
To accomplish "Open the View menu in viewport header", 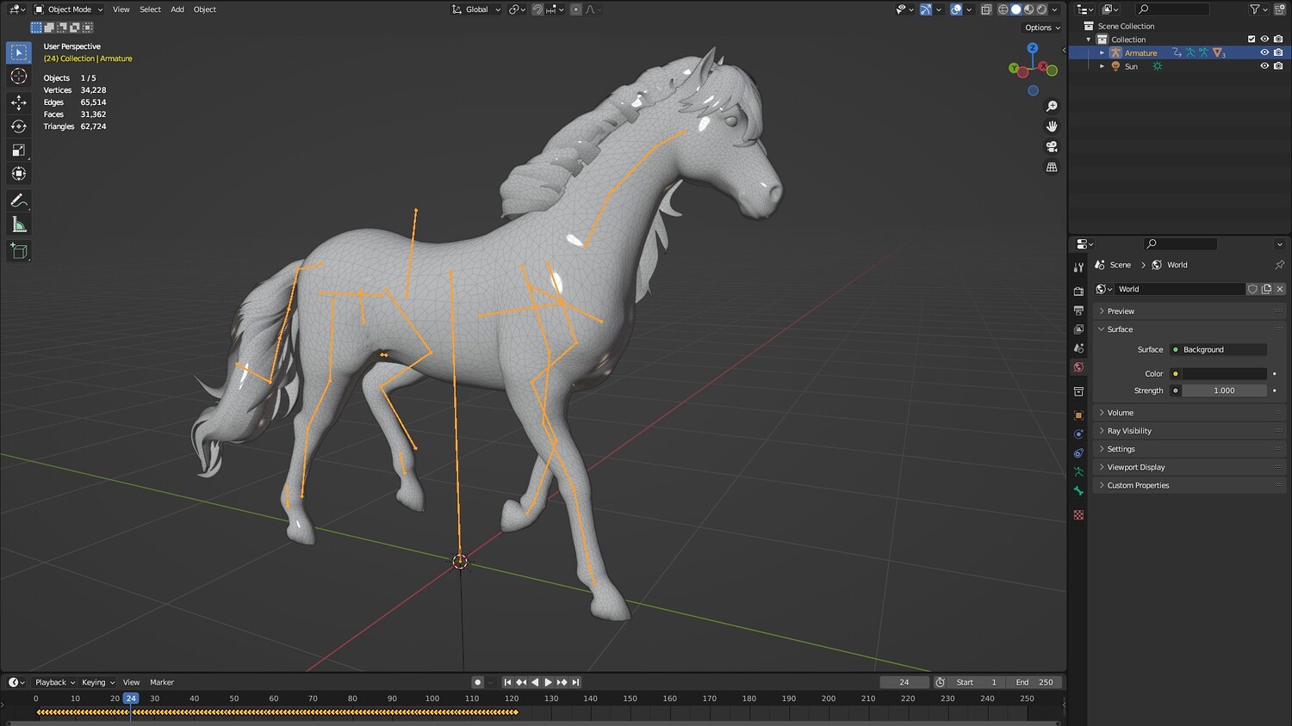I will click(121, 9).
